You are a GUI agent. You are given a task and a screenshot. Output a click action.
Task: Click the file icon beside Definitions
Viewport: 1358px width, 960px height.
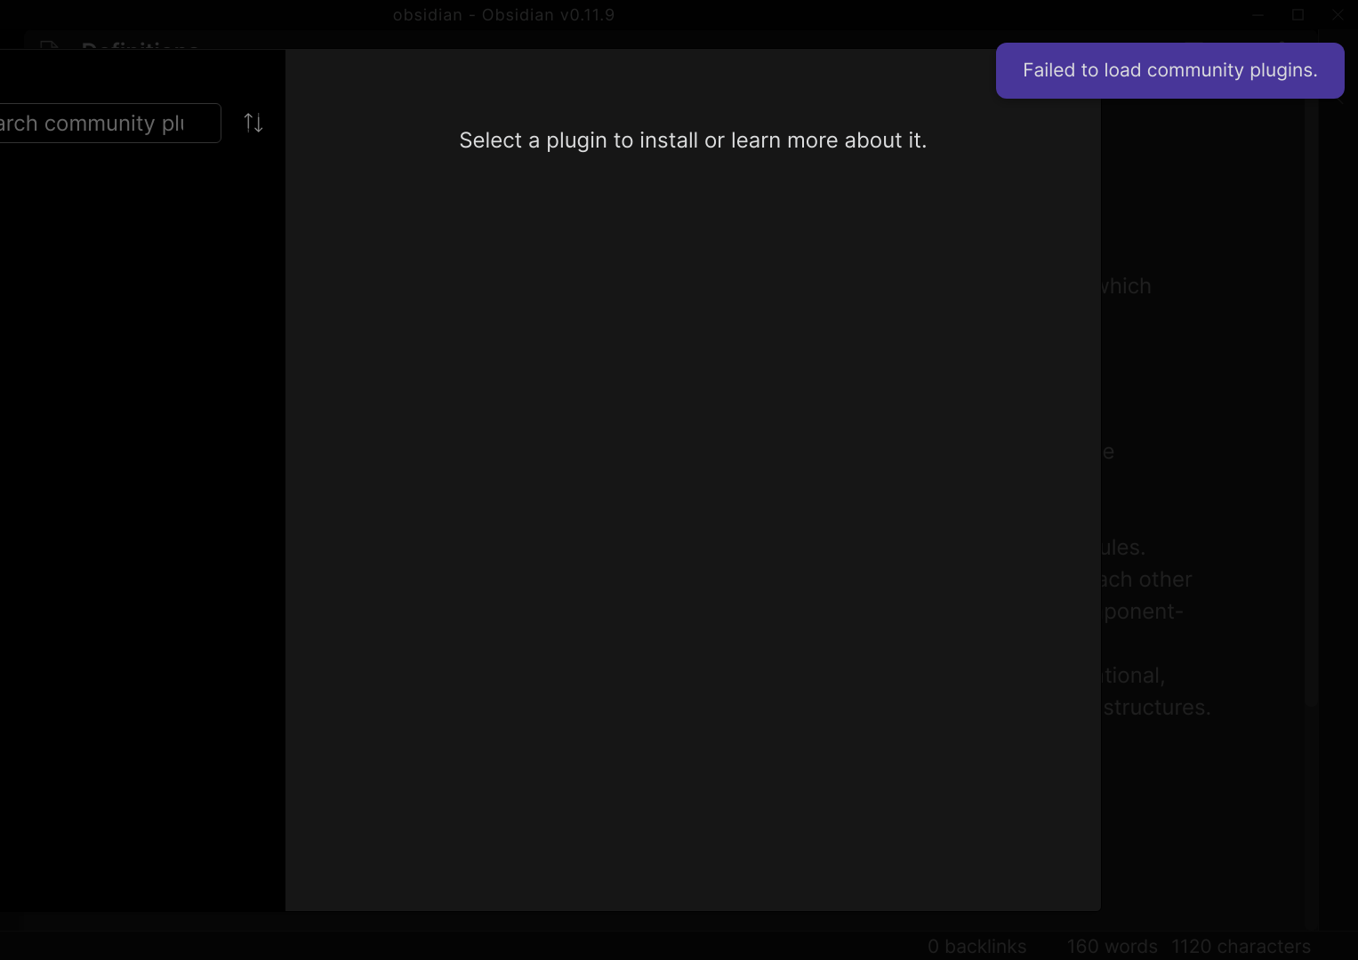point(49,46)
